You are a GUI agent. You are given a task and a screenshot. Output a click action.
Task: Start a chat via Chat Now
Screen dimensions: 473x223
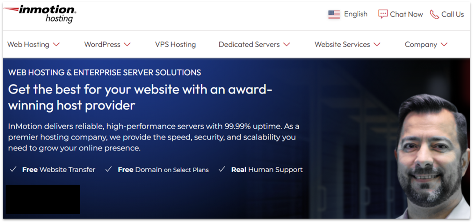406,14
